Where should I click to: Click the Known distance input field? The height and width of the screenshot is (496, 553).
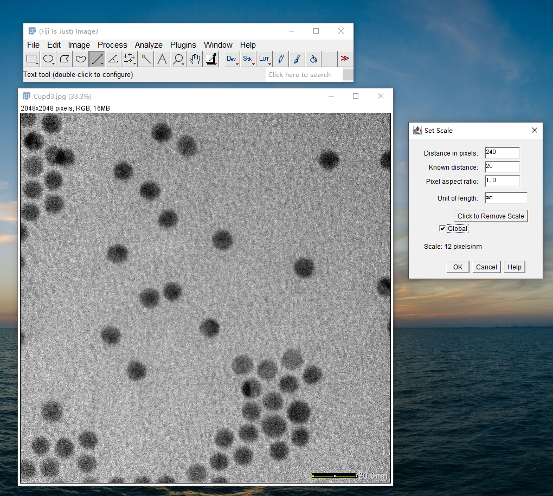[x=502, y=167]
